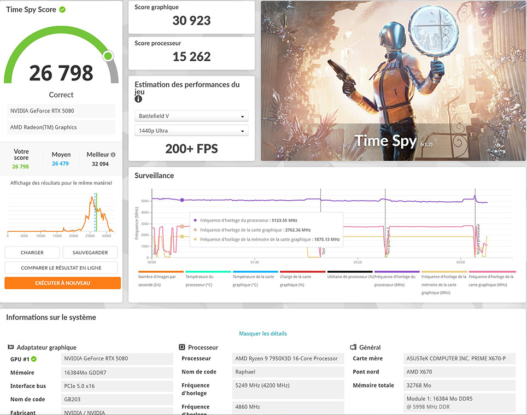
Task: Click the score distribution histogram chart
Action: point(61,214)
